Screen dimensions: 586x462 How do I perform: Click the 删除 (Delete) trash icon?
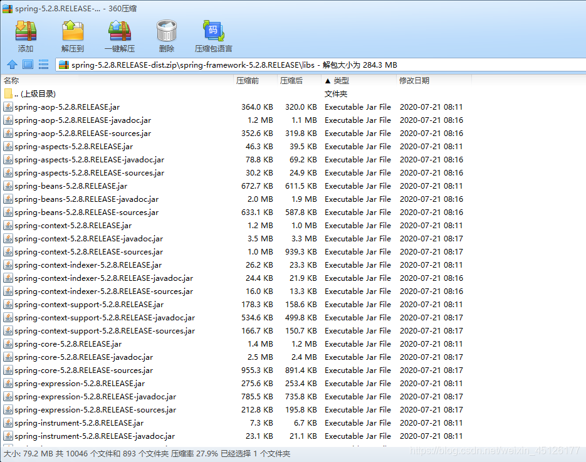[166, 31]
